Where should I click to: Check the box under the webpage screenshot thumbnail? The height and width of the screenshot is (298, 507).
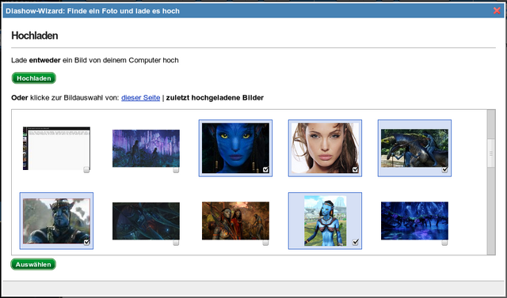coord(86,170)
